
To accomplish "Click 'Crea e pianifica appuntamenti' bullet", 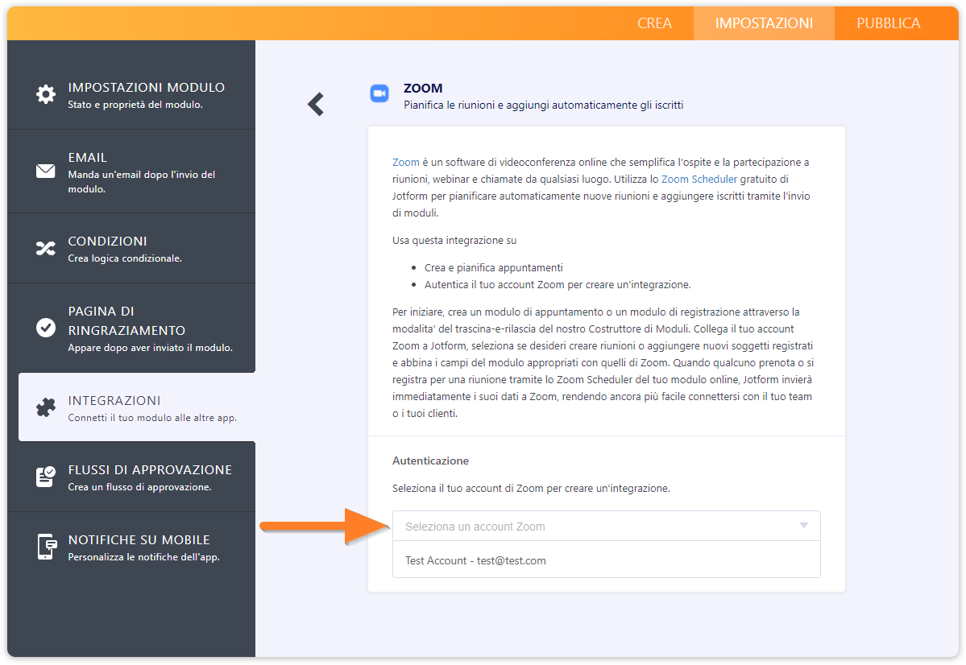I will pyautogui.click(x=493, y=268).
